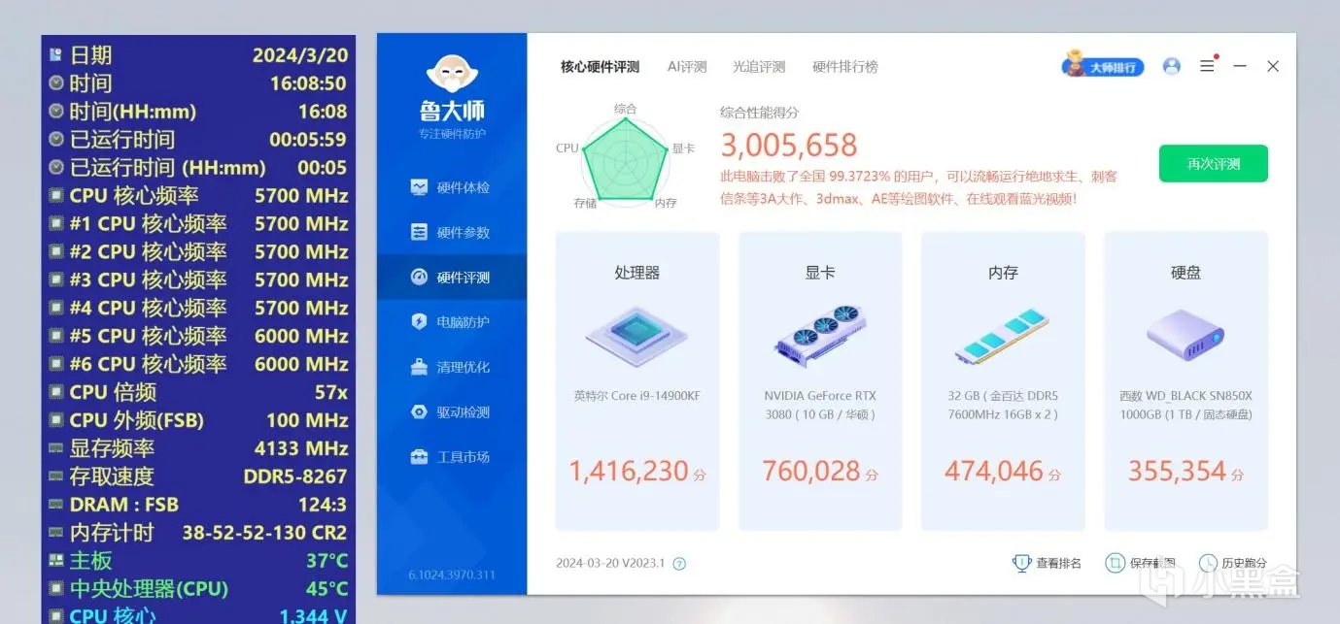Click the score 3,005,658

789,146
